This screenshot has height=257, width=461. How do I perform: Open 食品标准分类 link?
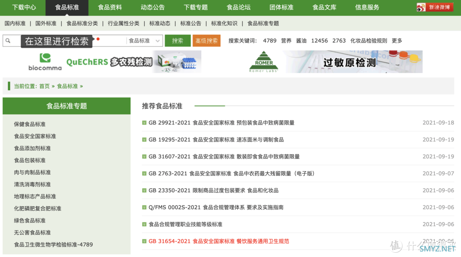tap(82, 23)
